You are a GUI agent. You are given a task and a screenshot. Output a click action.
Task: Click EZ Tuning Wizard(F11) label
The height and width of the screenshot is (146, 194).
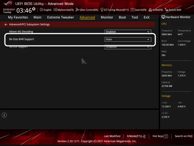[116, 10]
